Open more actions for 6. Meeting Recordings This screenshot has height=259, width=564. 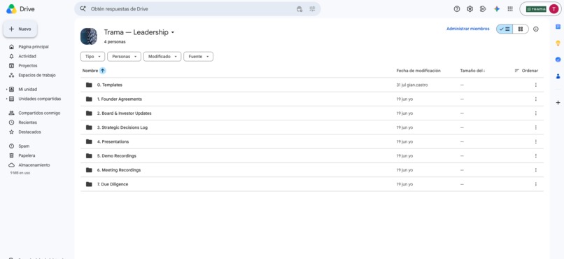[535, 170]
